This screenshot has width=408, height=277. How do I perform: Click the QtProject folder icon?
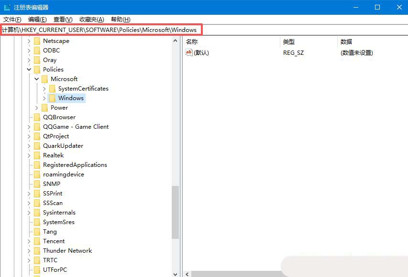(x=37, y=136)
